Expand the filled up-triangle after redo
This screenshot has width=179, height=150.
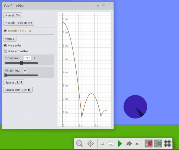[137, 144]
